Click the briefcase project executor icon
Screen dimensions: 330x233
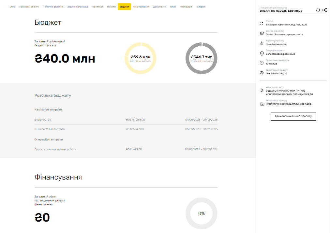[x=262, y=104]
